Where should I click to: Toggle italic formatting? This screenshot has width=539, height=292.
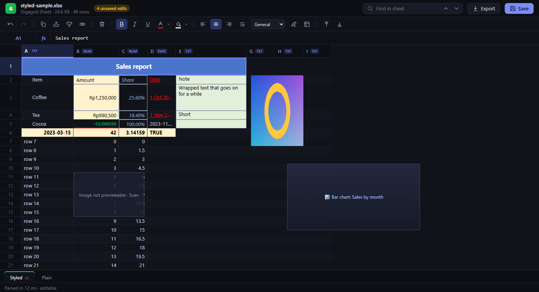click(135, 24)
